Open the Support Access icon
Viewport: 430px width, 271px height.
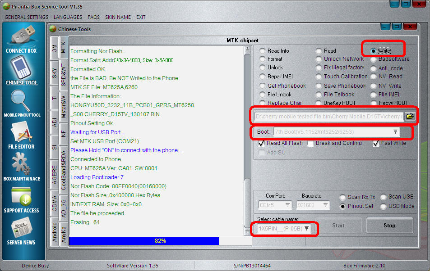[x=21, y=197]
